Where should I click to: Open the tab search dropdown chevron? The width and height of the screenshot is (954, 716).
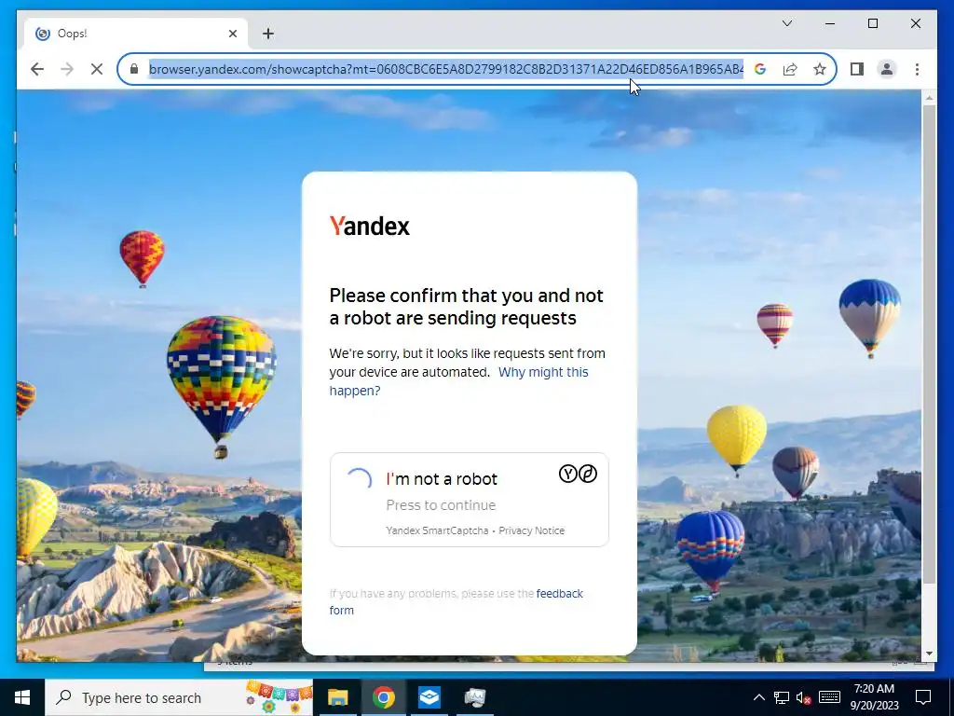coord(787,23)
